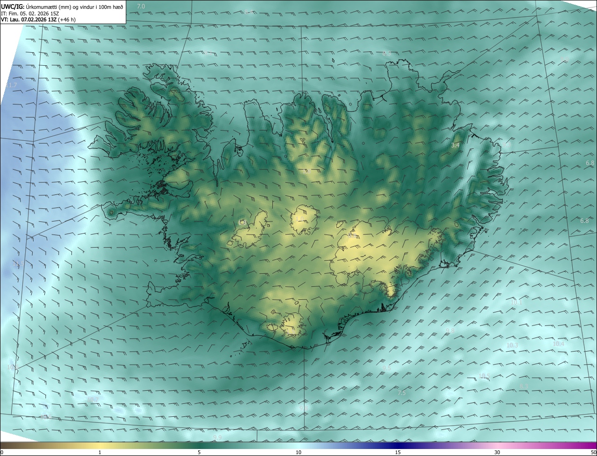Pick the bright yellow band of the colour bar

100,446
